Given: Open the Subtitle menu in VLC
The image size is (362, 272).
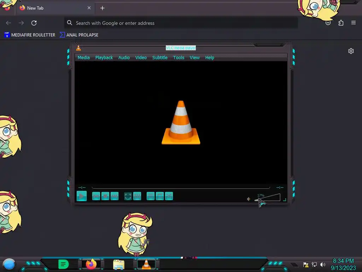Looking at the screenshot, I should 160,58.
